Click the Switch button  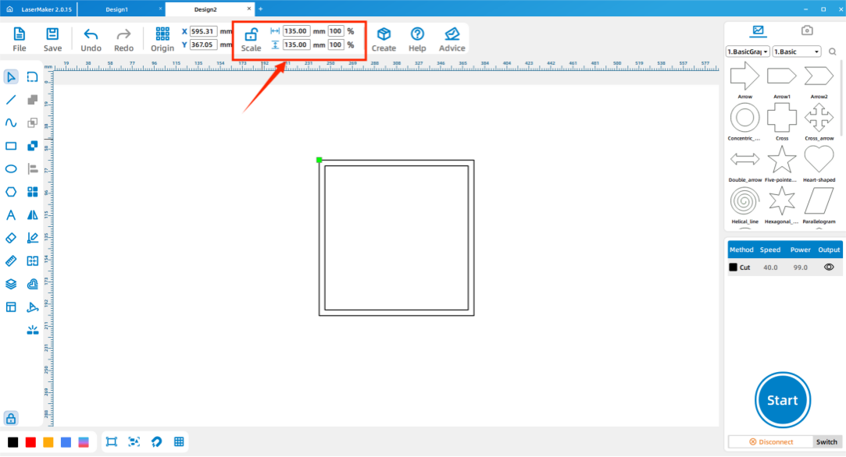click(x=826, y=442)
